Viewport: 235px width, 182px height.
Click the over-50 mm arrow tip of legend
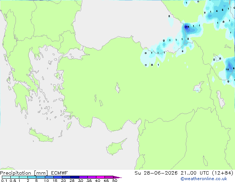118,177
